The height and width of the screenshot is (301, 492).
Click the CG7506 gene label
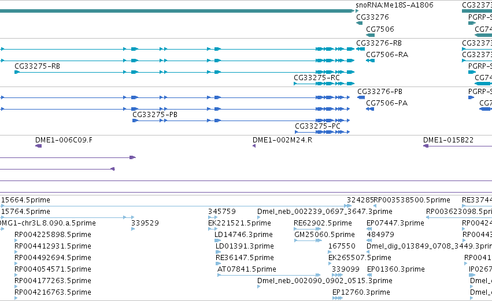380,29
